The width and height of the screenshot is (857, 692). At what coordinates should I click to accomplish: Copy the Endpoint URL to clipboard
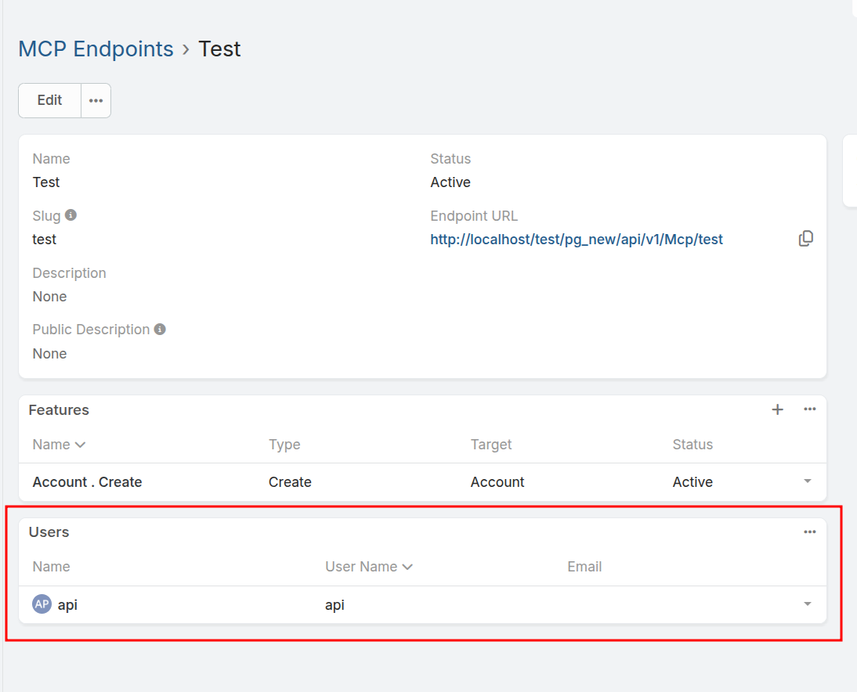(x=805, y=239)
